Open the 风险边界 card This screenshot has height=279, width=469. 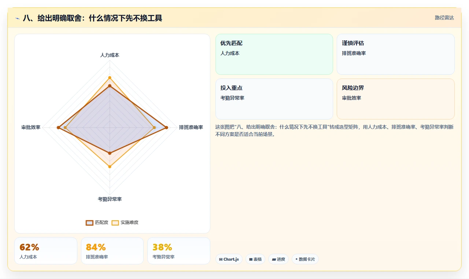click(x=396, y=99)
